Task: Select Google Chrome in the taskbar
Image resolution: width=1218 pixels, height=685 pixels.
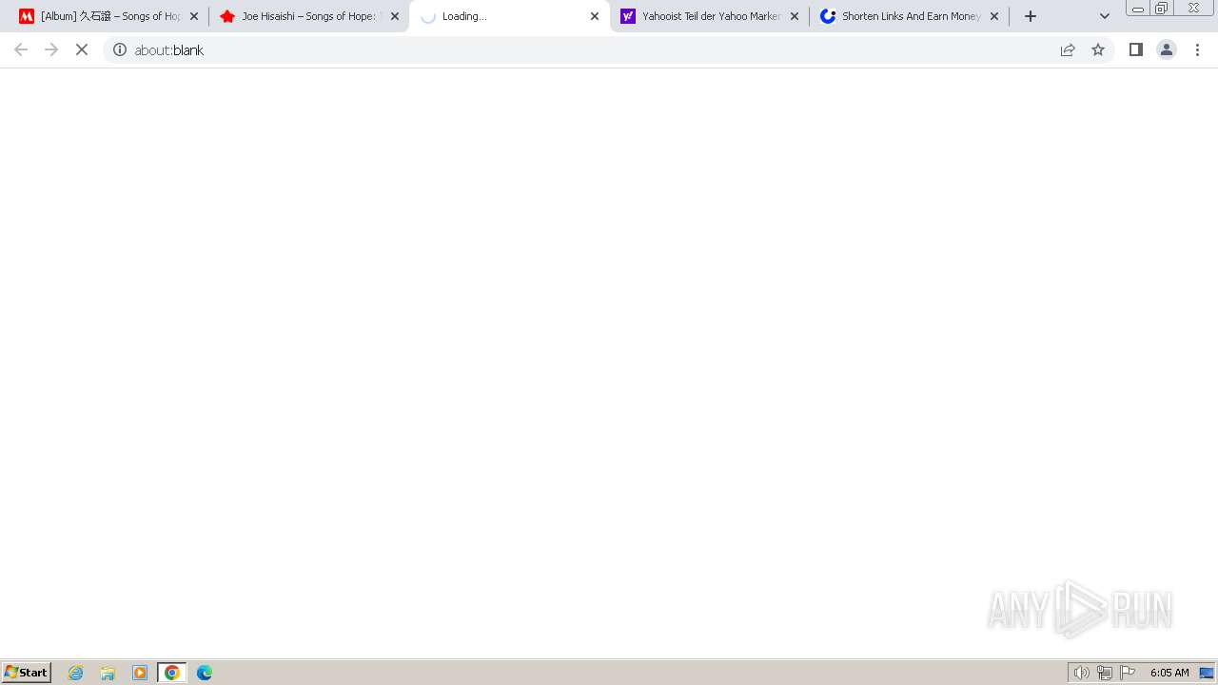Action: coord(172,673)
